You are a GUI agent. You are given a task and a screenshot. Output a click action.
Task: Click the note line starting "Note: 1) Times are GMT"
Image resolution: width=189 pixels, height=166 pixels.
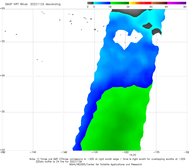[x=107, y=159]
